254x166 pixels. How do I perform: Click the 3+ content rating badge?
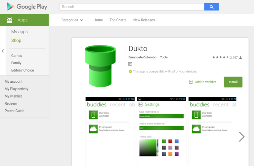pos(130,64)
